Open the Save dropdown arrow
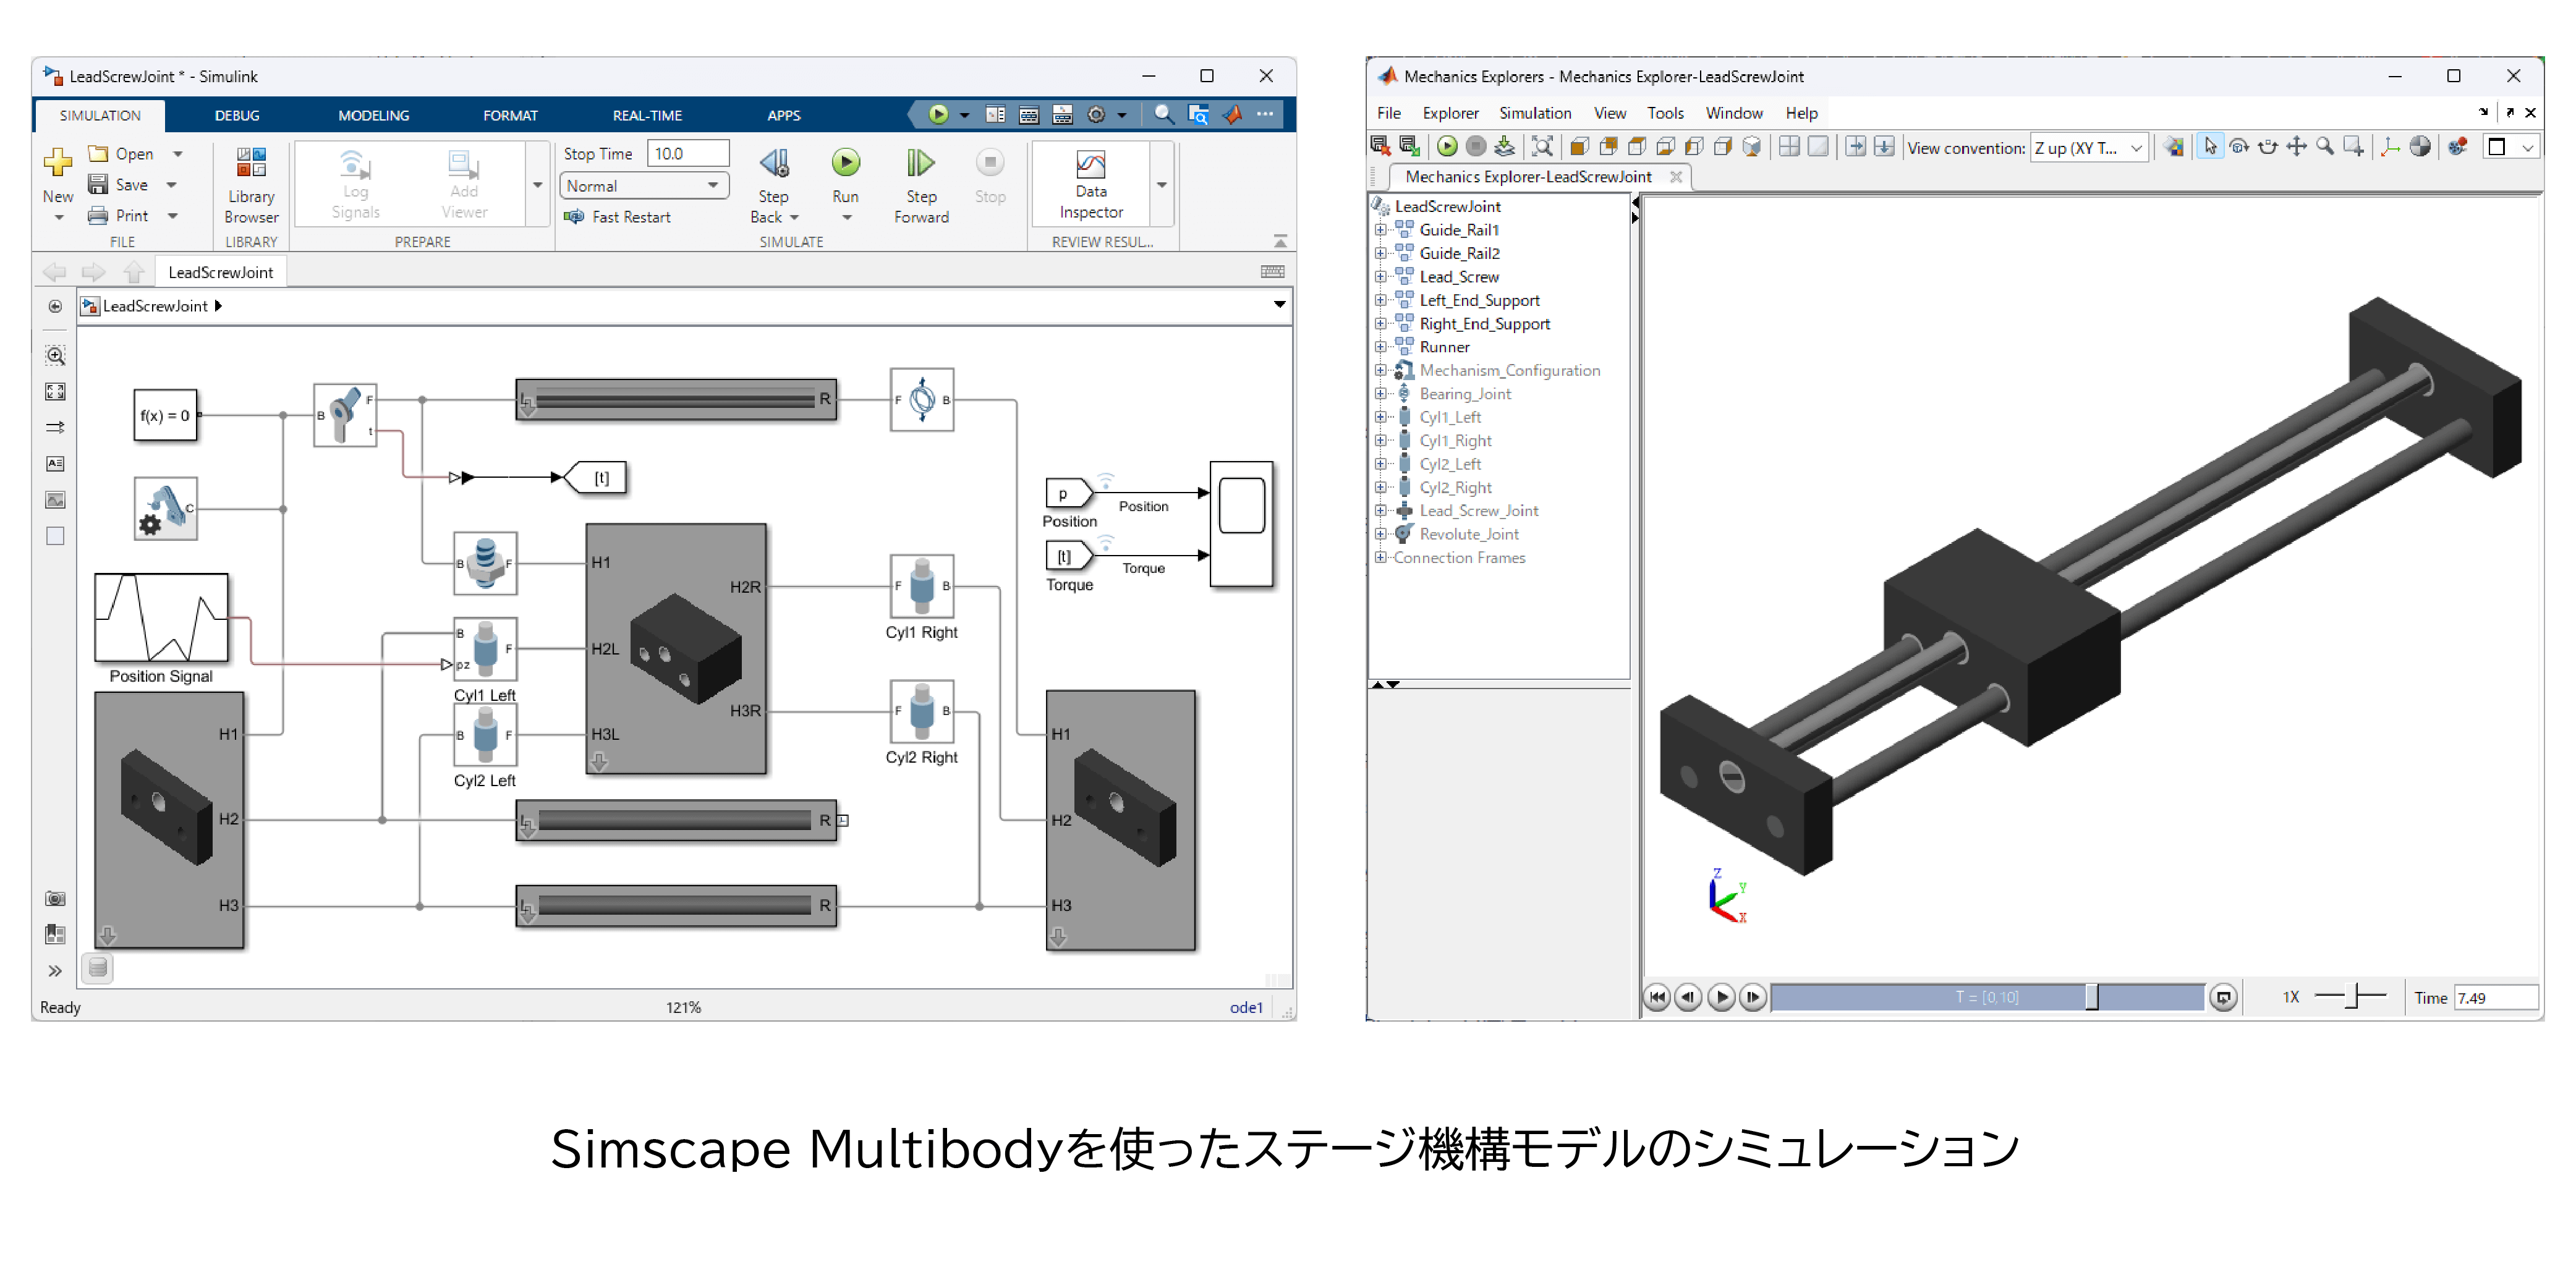Image resolution: width=2576 pixels, height=1288 pixels. (x=171, y=185)
